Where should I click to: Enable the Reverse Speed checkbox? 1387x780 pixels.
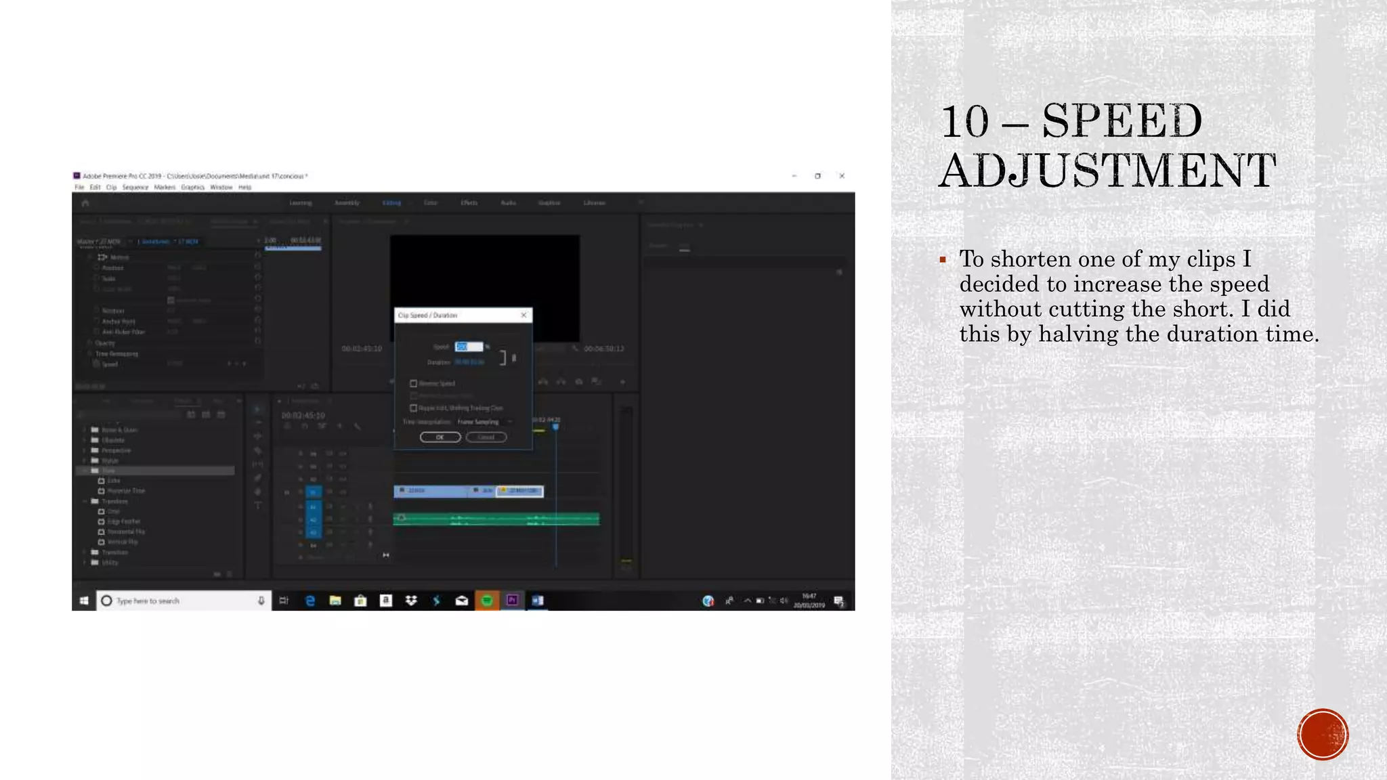(x=414, y=383)
